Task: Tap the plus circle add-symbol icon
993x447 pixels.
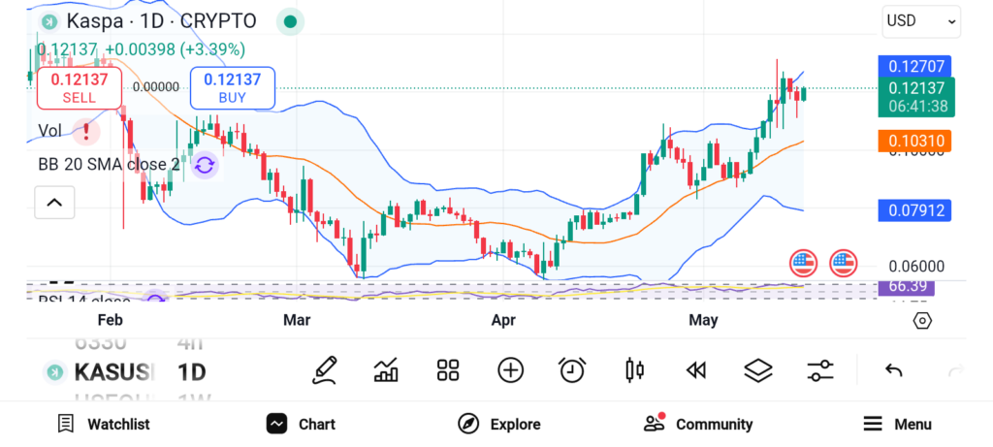Action: (x=510, y=369)
